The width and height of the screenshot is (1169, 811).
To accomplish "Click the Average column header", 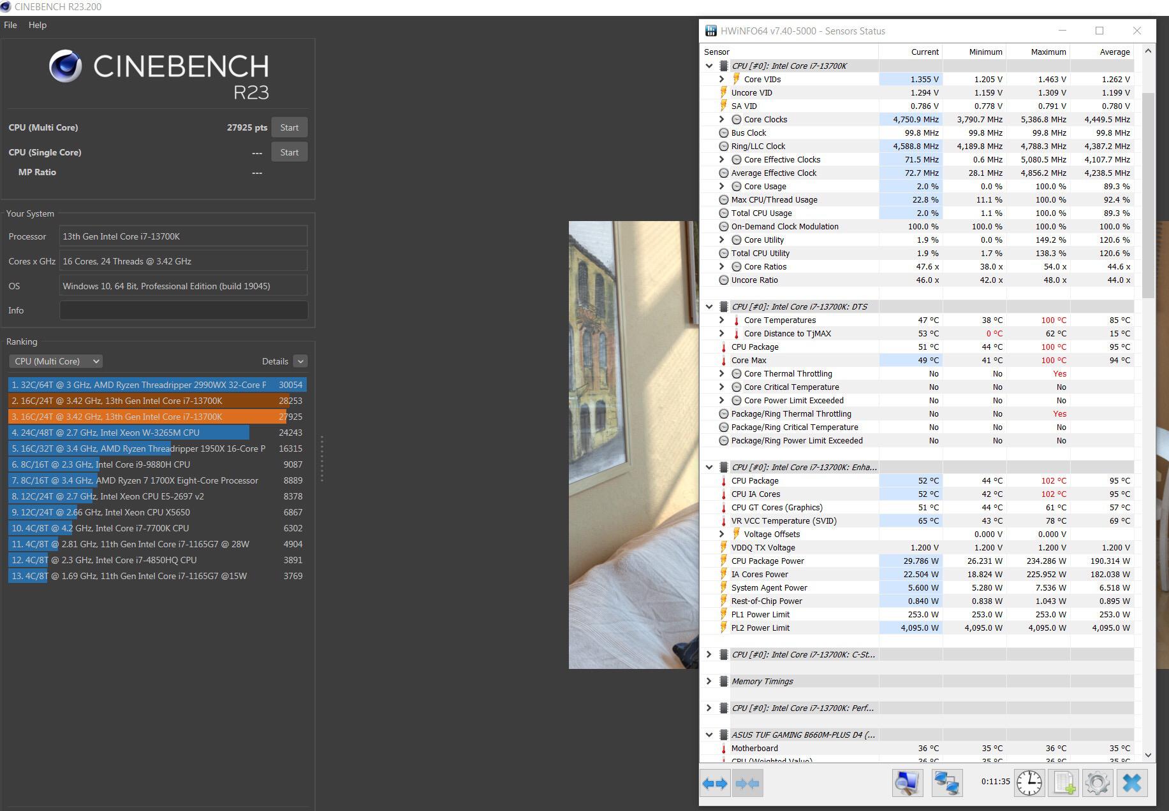I will [x=1101, y=52].
